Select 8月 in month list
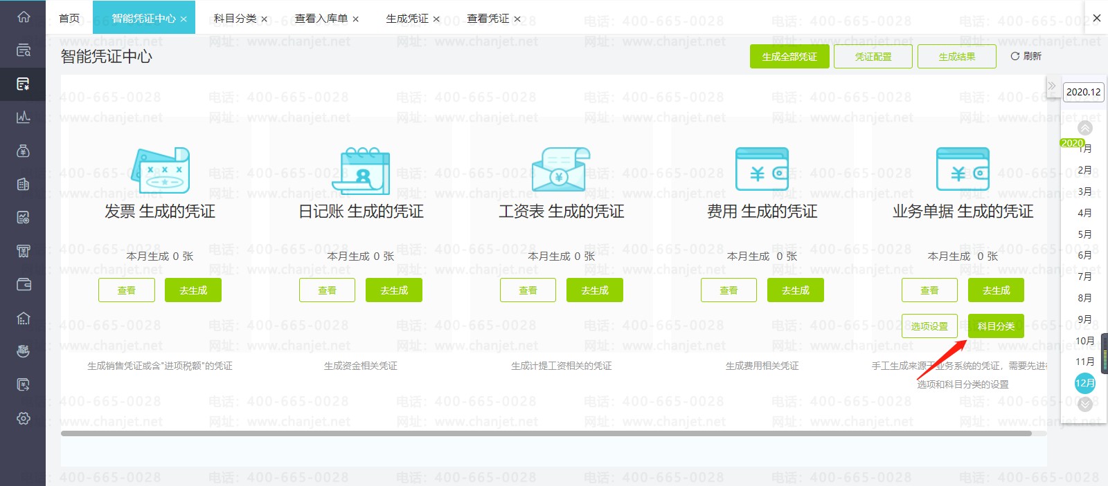Screen dimensions: 1108x486 [x=1085, y=298]
